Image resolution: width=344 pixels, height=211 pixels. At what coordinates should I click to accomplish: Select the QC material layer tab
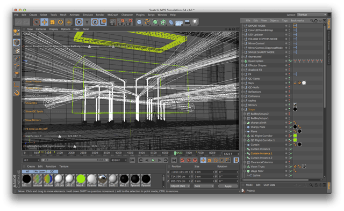52,171
